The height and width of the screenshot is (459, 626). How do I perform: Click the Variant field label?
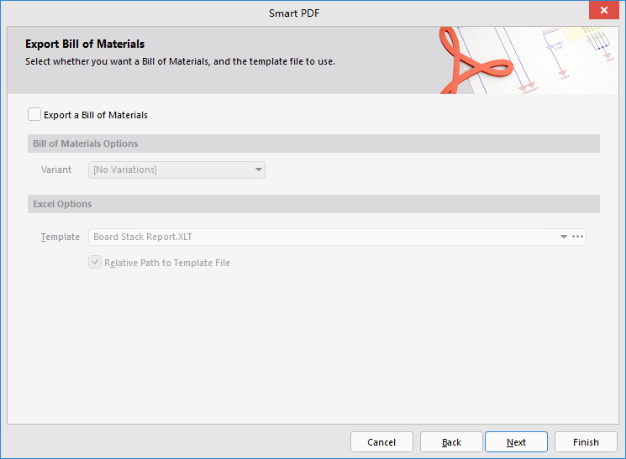56,170
